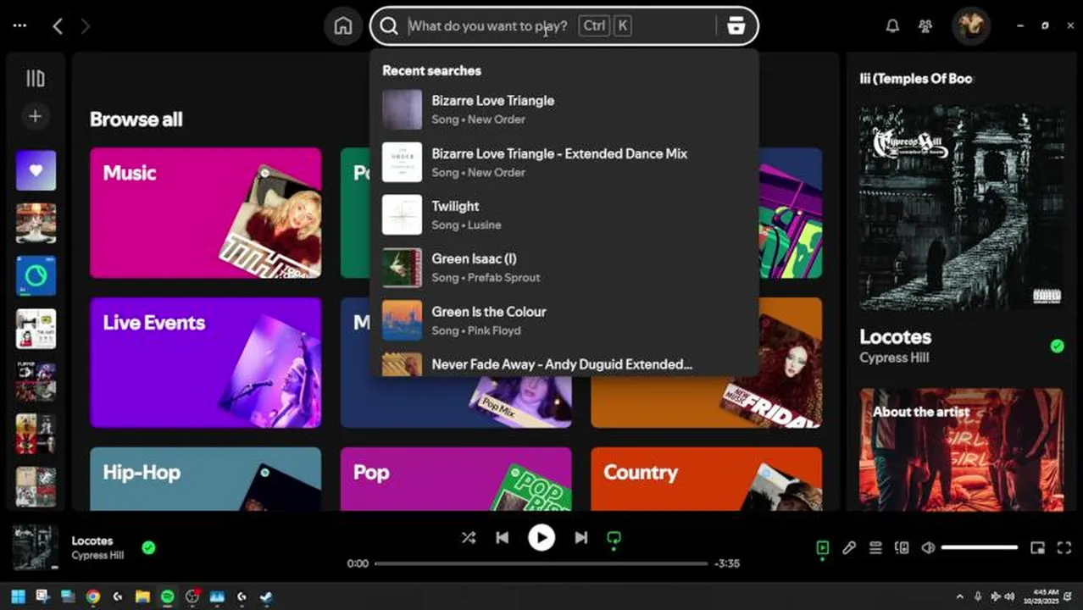Viewport: 1083px width, 610px height.
Task: Select Bizarre Love Triangle - Extended Dance Mix
Action: [564, 163]
